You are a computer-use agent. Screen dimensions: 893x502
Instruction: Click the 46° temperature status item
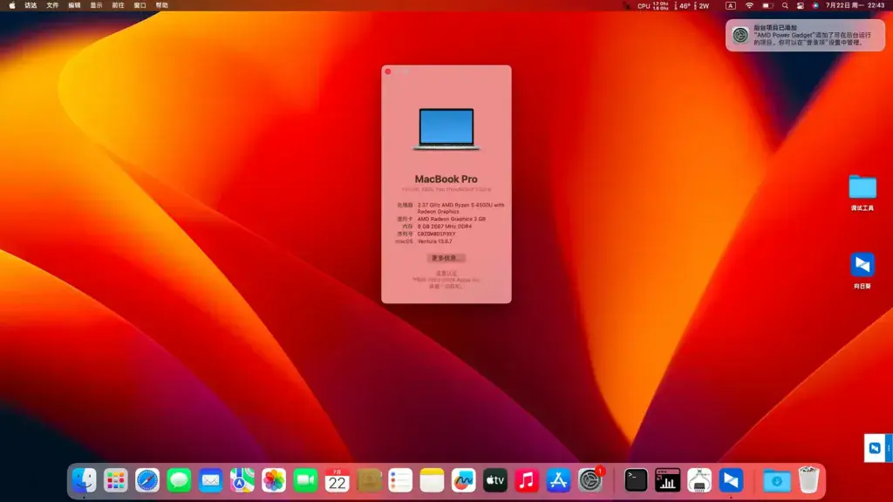click(x=682, y=6)
